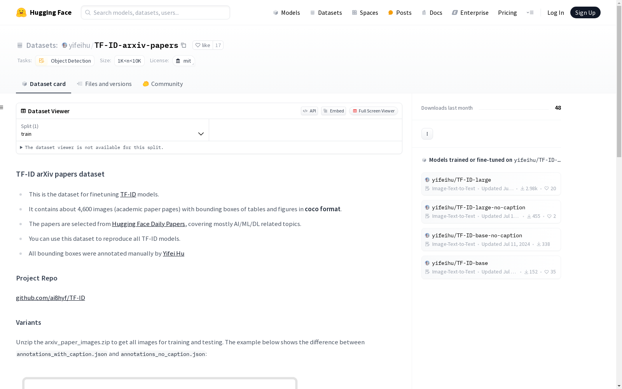Open the yifeihu/TF-ID-base model card
This screenshot has width=622, height=389.
(491, 267)
